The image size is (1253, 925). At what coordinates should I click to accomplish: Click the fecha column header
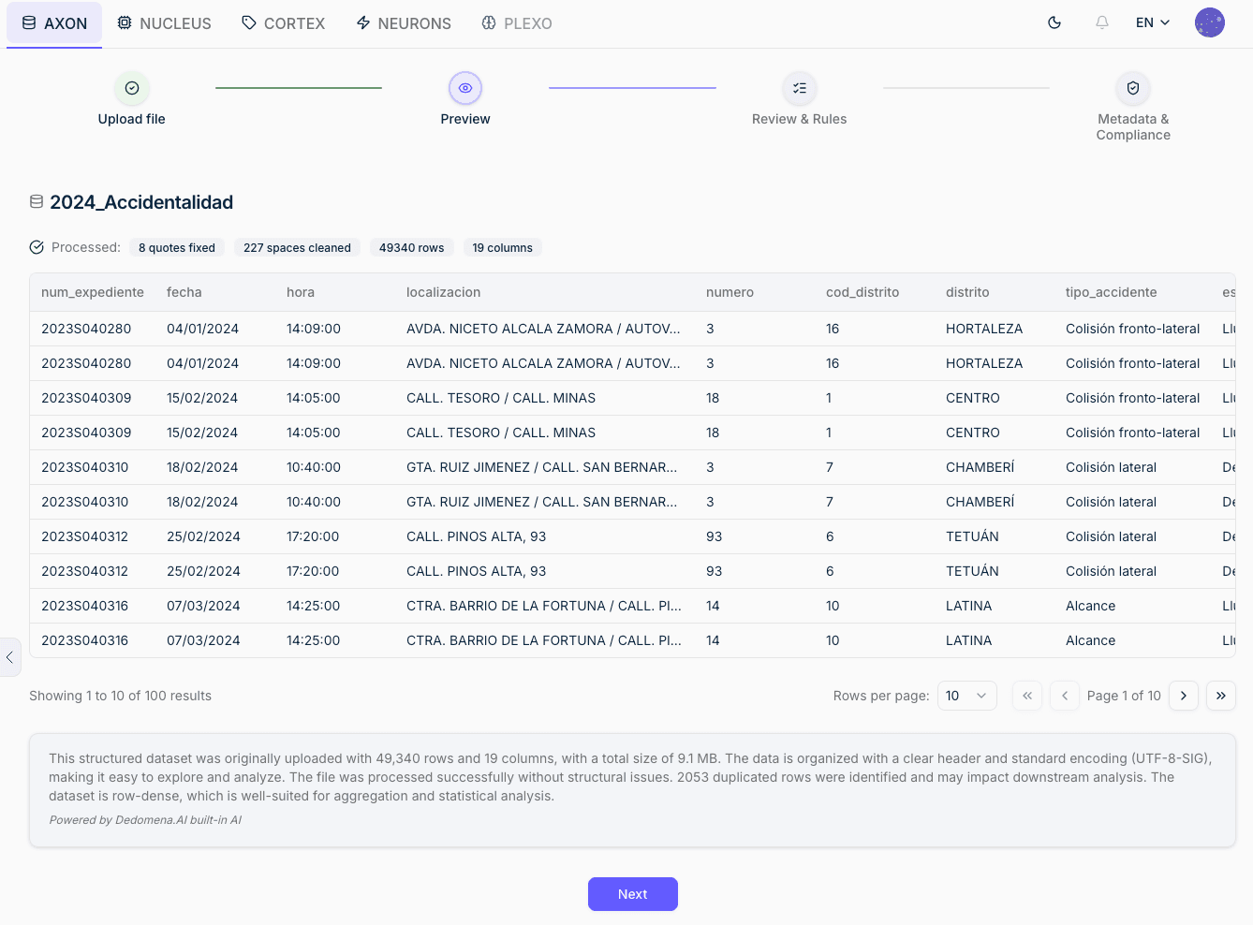184,292
